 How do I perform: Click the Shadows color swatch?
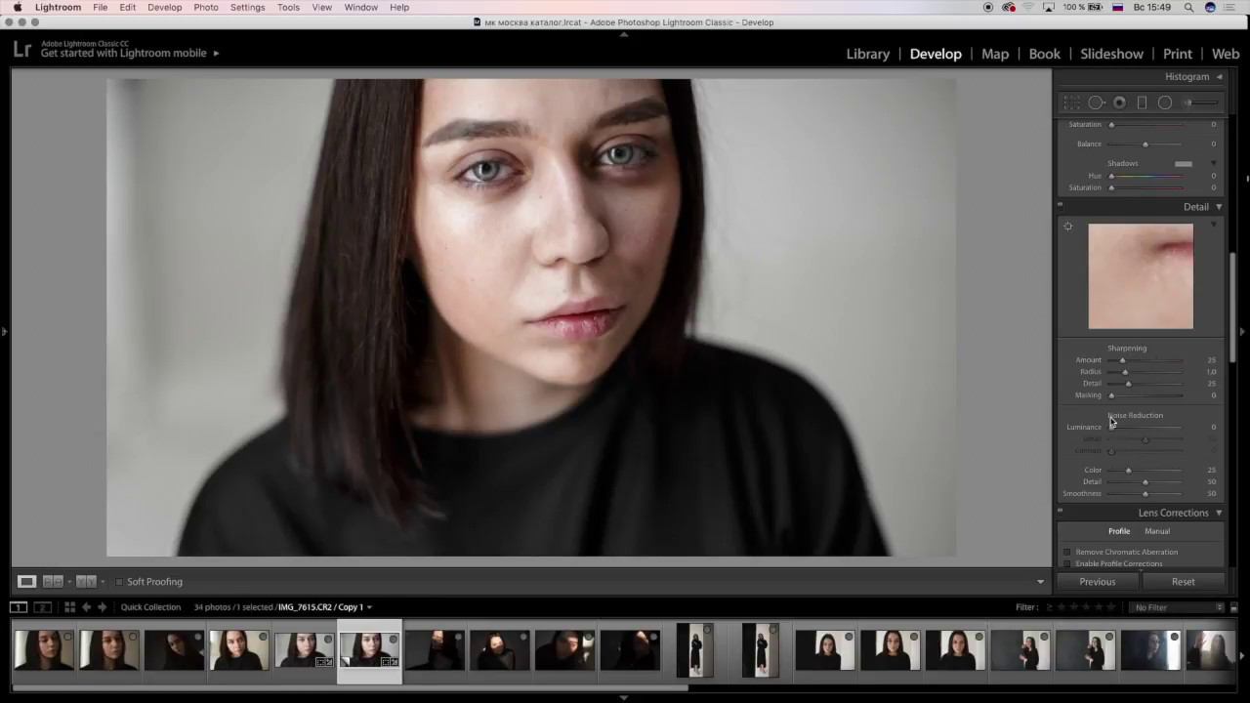tap(1184, 164)
